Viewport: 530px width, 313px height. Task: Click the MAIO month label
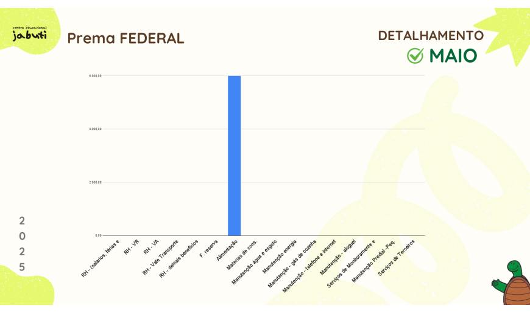(453, 56)
